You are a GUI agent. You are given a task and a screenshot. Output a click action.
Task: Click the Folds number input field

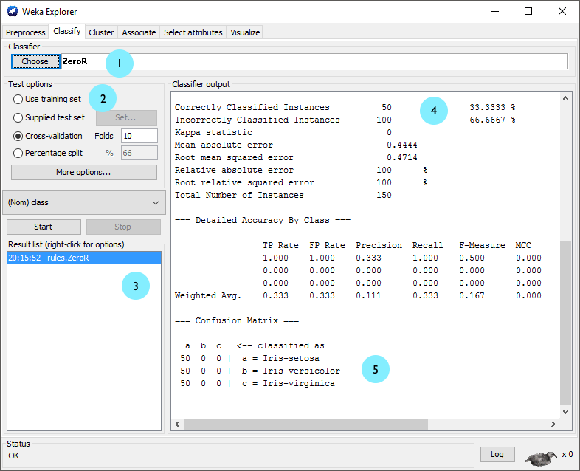click(x=139, y=136)
